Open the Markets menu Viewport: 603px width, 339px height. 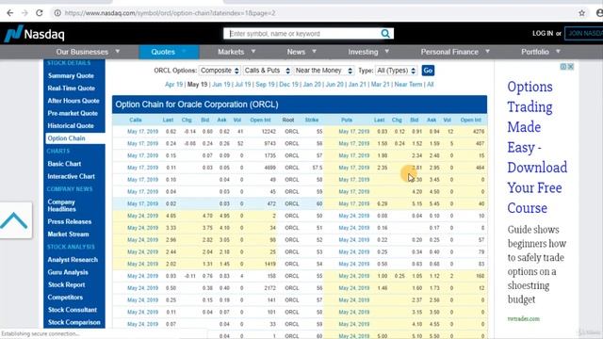236,52
